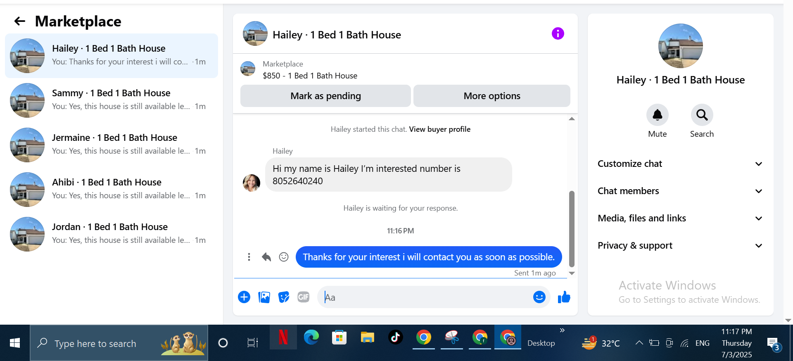This screenshot has height=361, width=793.
Task: Open three-dot menu beside sent message
Action: tap(249, 257)
